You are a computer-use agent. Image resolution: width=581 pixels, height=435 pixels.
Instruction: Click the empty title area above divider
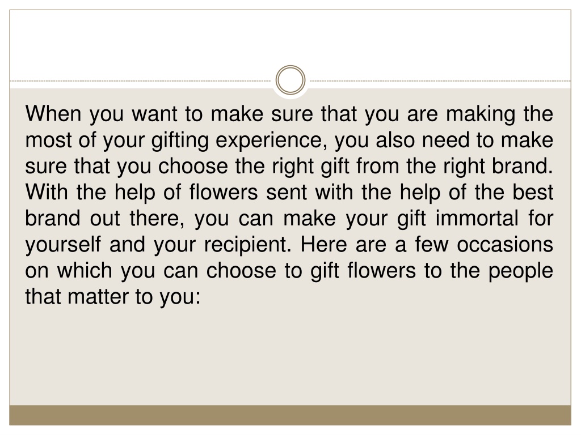290,41
